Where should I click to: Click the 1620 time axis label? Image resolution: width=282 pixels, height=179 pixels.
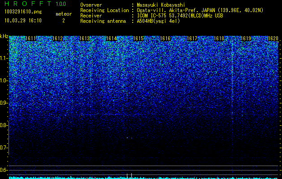(x=273, y=38)
